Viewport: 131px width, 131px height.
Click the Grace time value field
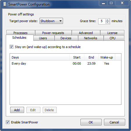[102, 21]
